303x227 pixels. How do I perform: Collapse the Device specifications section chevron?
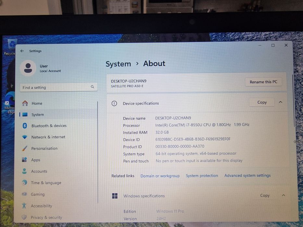[281, 102]
